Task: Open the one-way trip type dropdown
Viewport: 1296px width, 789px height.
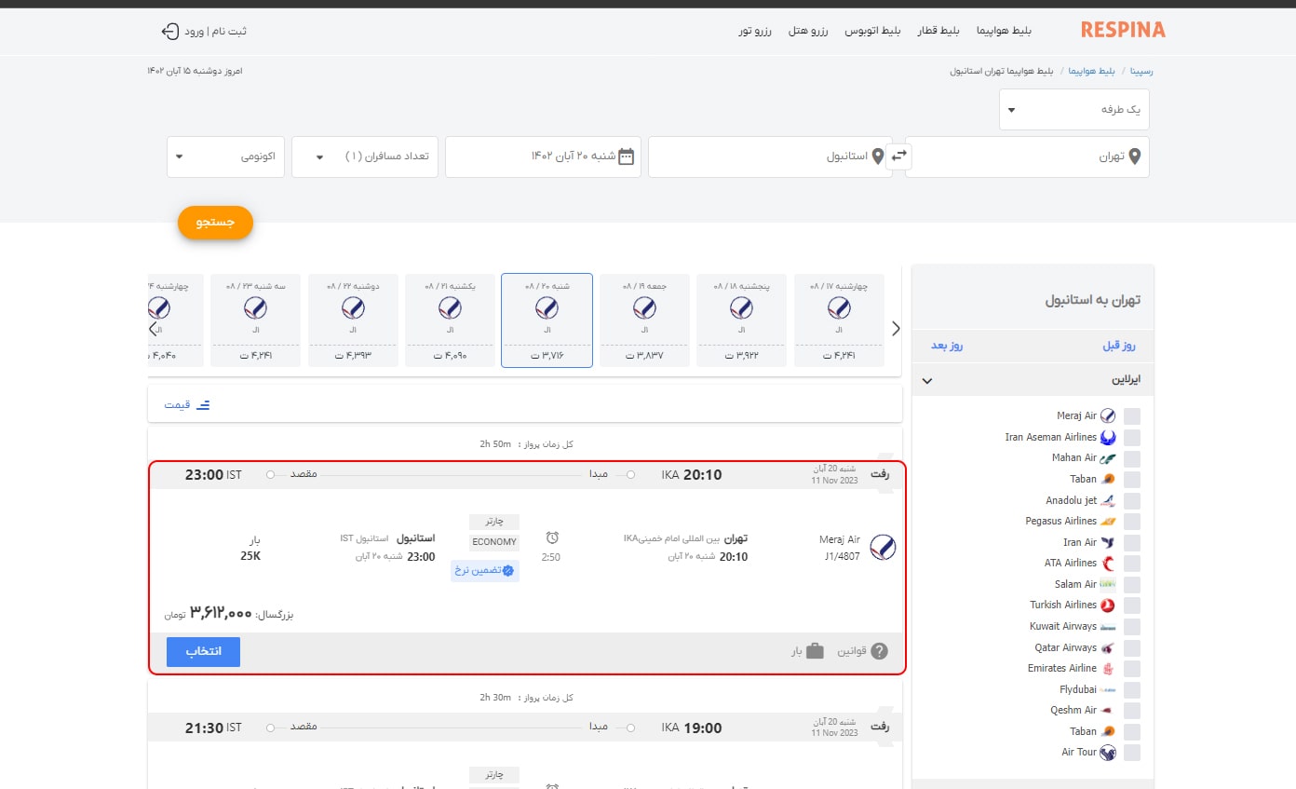Action: point(1074,110)
